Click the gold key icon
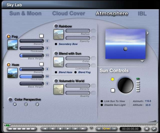 (x=106, y=129)
